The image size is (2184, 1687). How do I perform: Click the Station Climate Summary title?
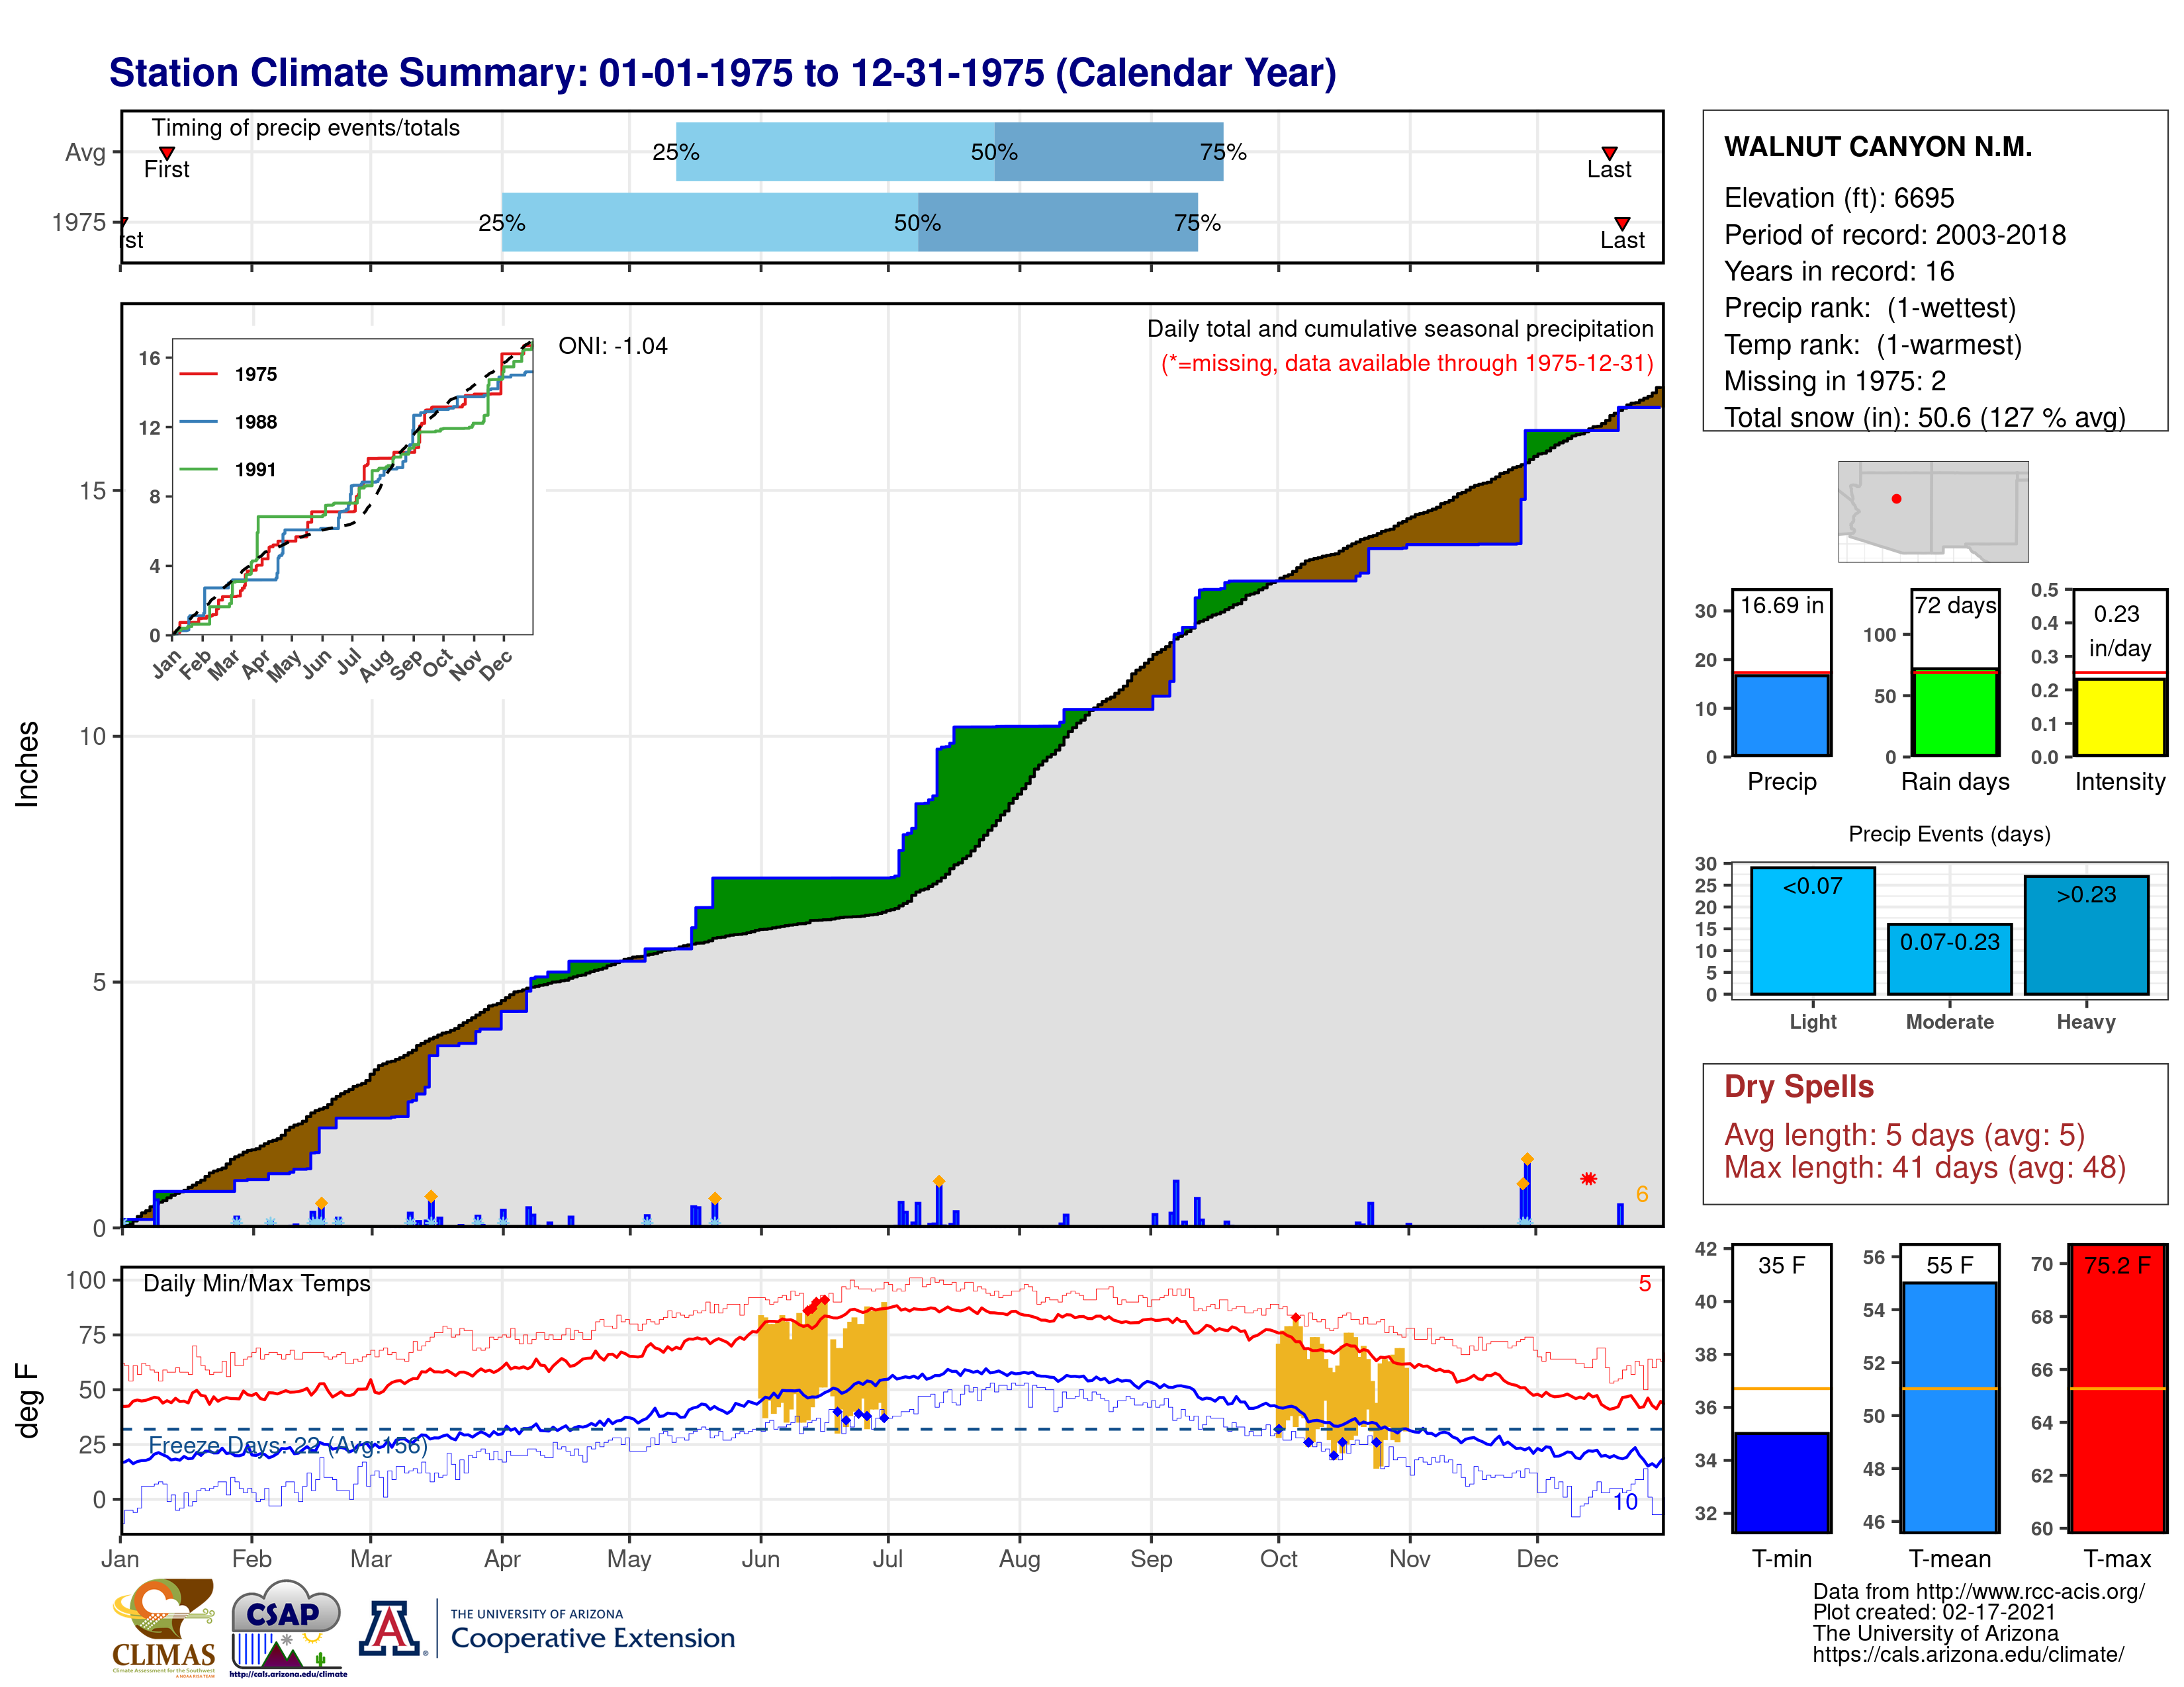(x=722, y=73)
